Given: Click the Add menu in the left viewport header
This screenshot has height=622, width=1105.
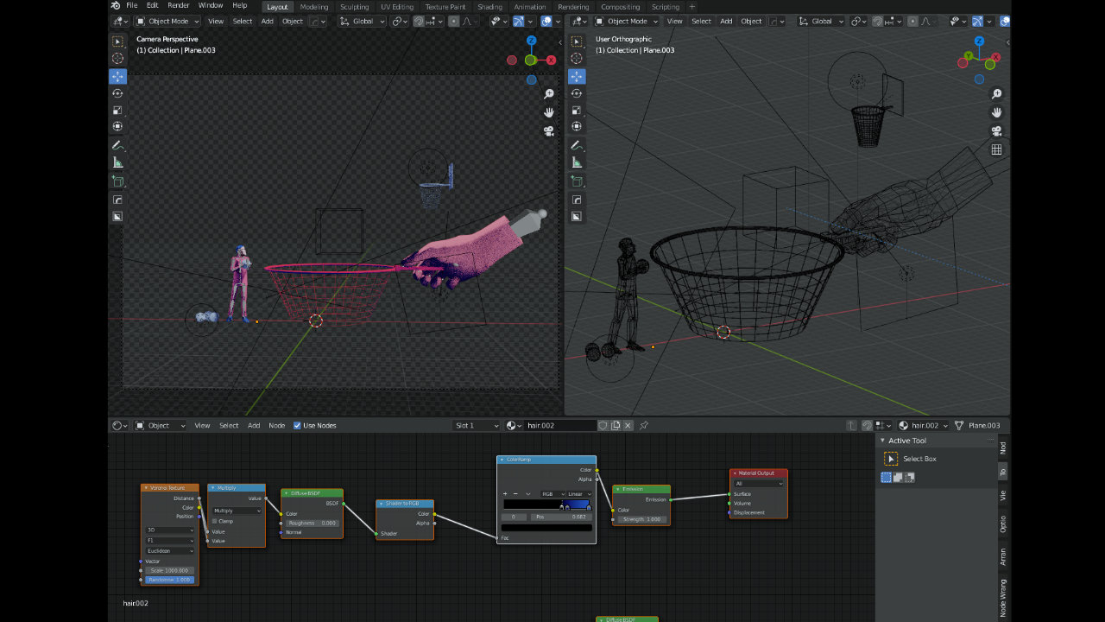Looking at the screenshot, I should click(268, 21).
